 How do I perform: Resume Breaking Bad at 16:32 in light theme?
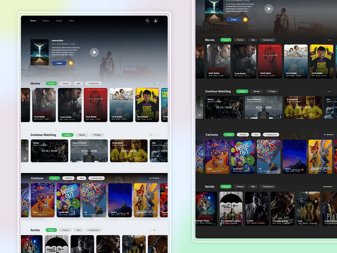click(x=129, y=151)
